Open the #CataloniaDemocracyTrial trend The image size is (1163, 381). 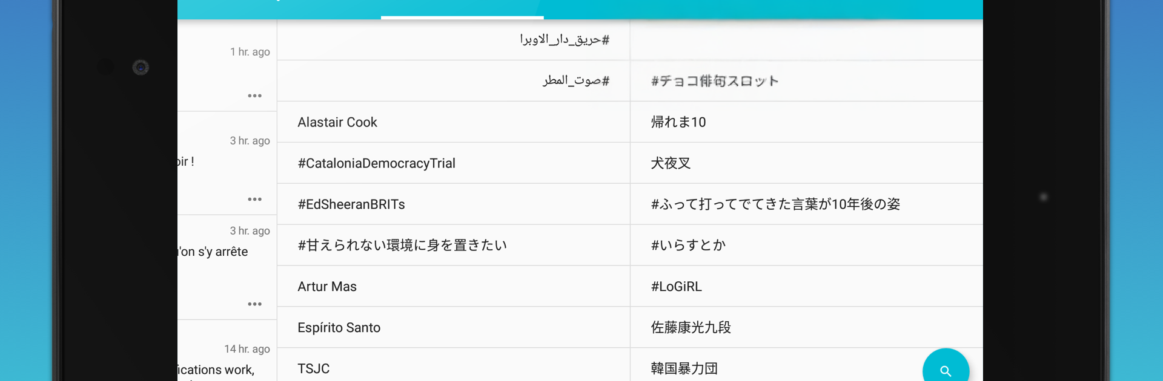(x=376, y=163)
